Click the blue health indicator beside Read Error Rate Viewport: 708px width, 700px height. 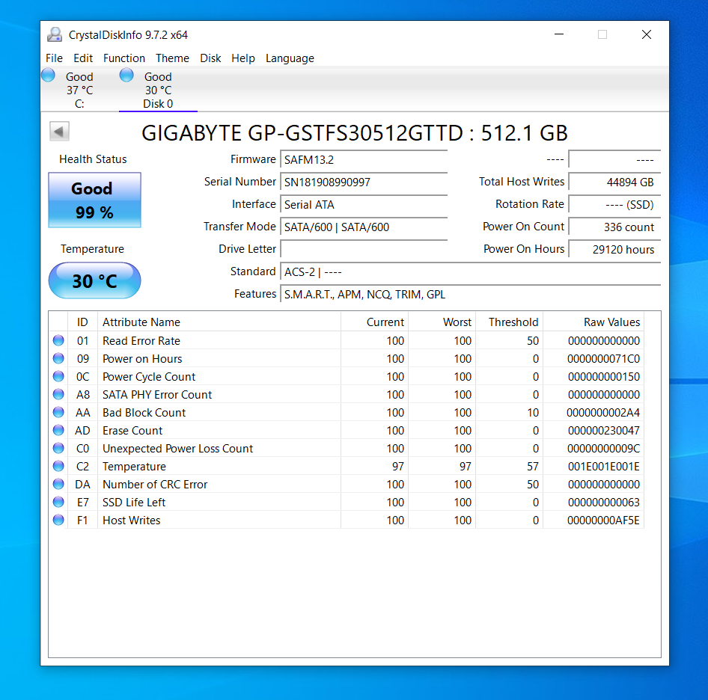click(58, 340)
